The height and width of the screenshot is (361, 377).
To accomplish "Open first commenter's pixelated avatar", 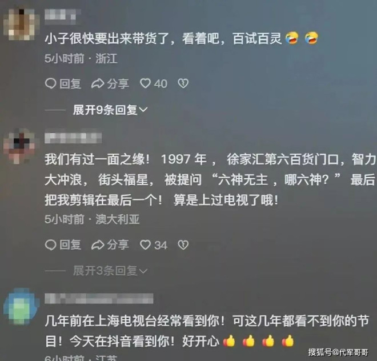I will pyautogui.click(x=21, y=25).
